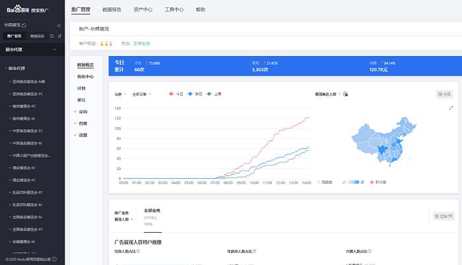Click the 正常生效 status link
462x265 pixels.
pos(141,44)
